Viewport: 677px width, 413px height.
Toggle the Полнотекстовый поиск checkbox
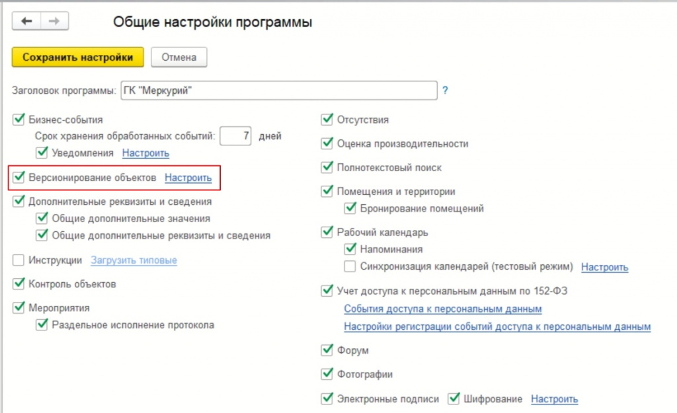pos(327,168)
